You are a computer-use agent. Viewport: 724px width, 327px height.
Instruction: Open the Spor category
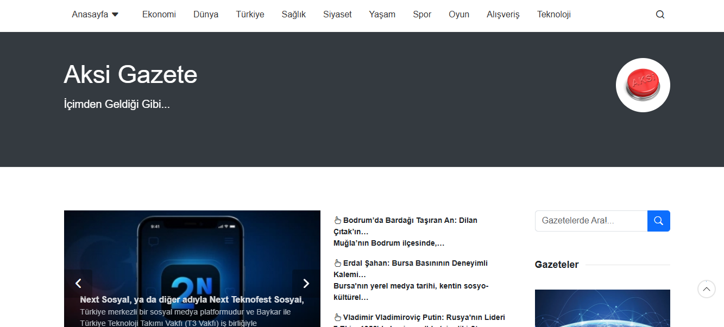[x=421, y=15]
